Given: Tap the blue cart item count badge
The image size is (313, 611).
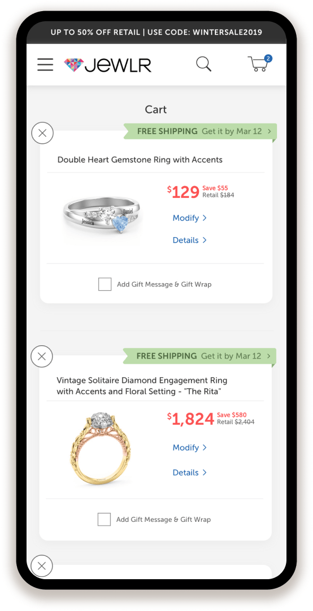Looking at the screenshot, I should point(268,59).
